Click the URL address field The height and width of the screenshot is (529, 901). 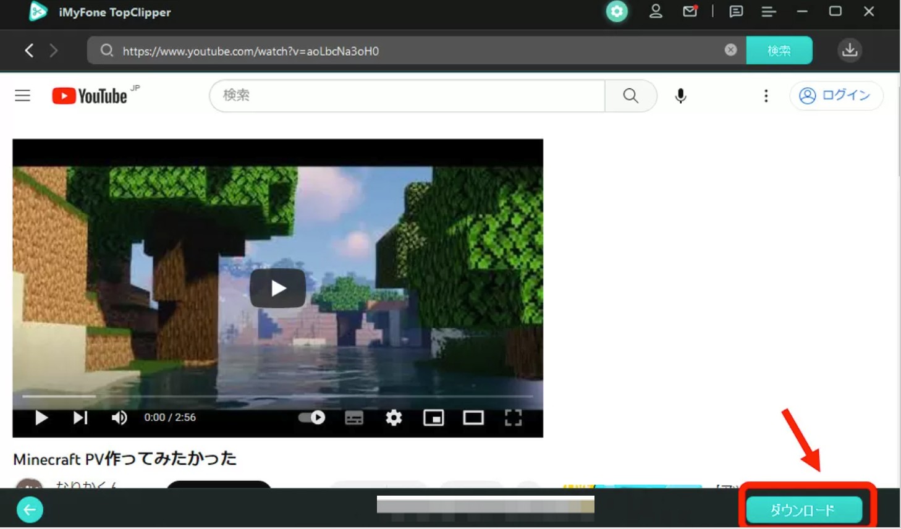click(x=416, y=50)
